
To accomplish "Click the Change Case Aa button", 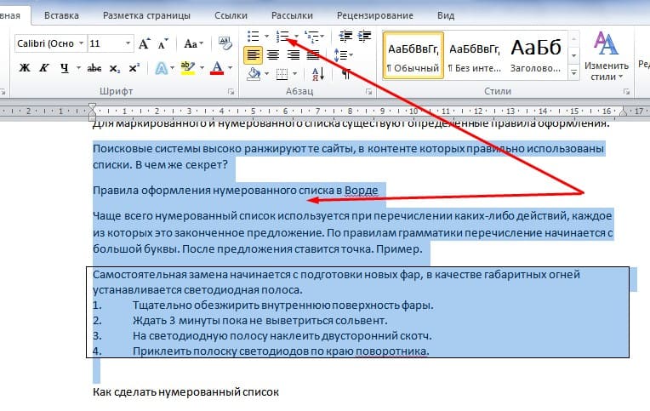I will (x=193, y=43).
